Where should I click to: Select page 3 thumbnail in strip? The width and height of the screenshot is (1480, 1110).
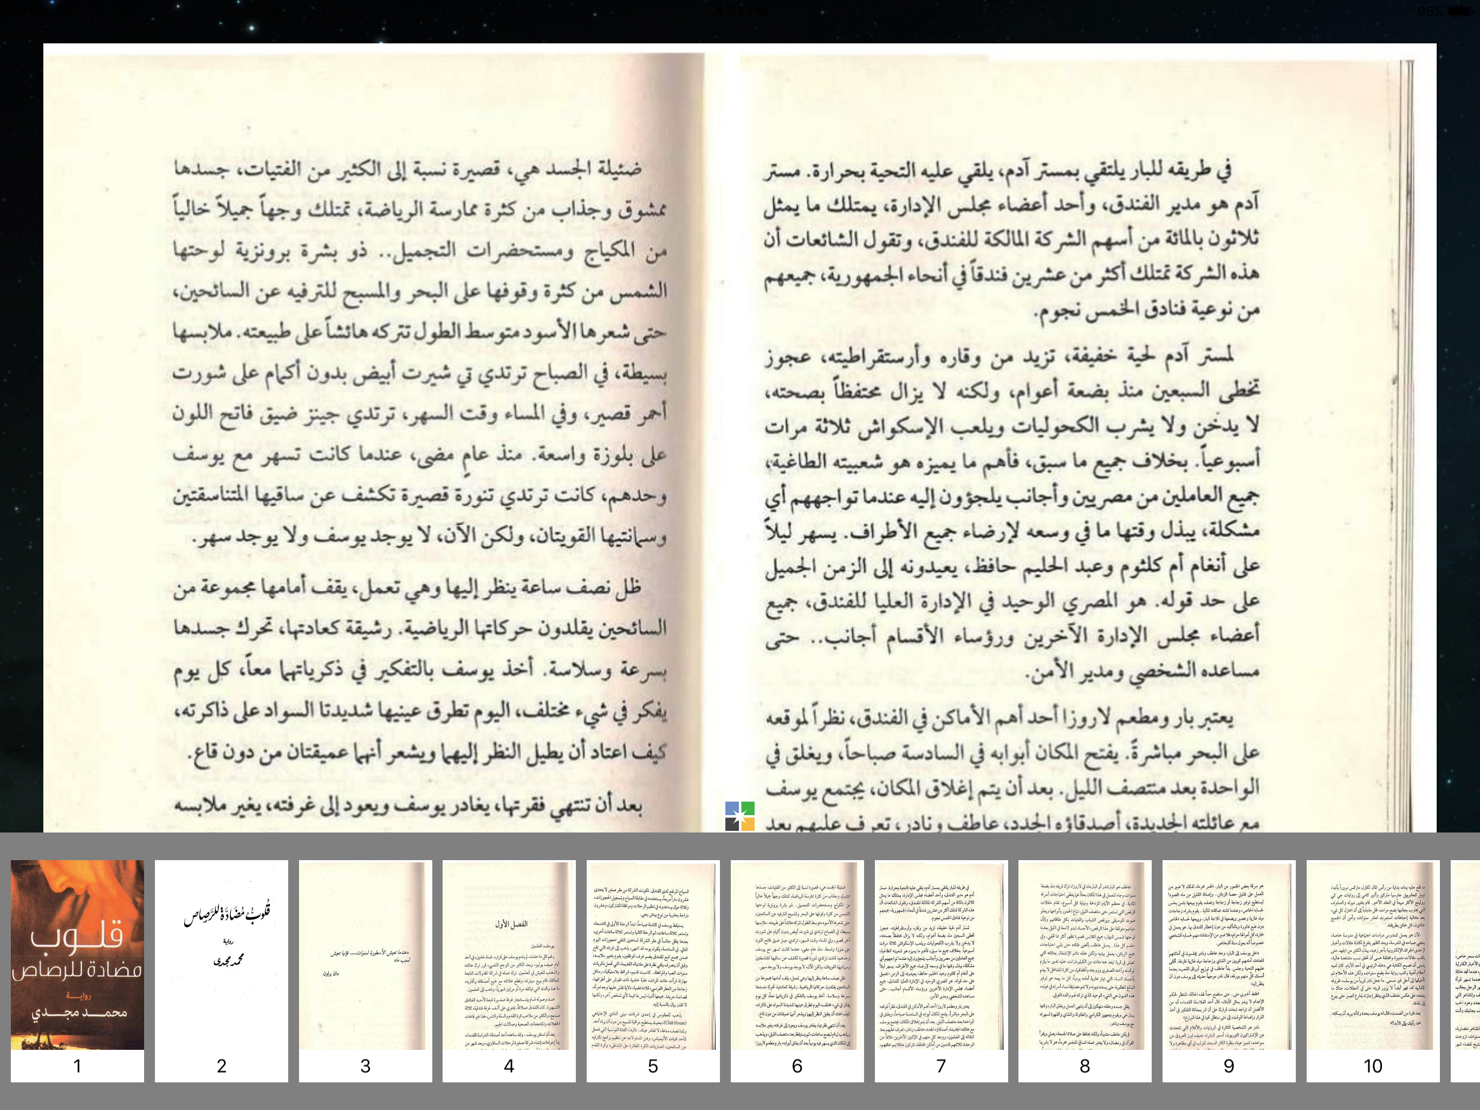pos(365,970)
